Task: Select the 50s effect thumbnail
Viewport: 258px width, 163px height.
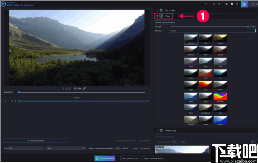Action: click(x=205, y=39)
